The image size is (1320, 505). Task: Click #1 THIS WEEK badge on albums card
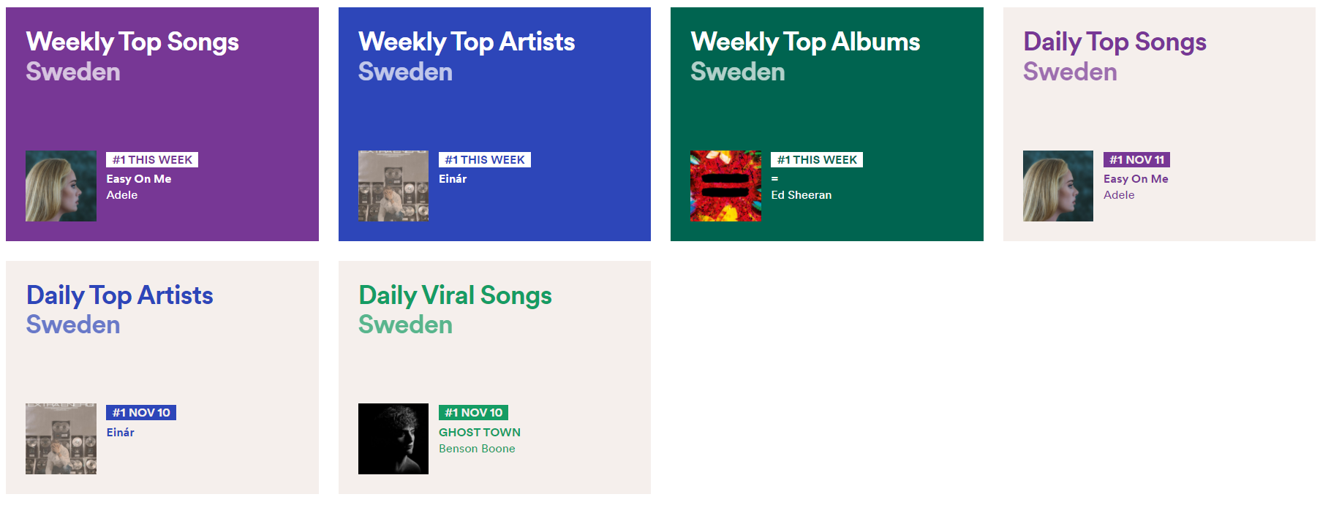click(x=817, y=159)
